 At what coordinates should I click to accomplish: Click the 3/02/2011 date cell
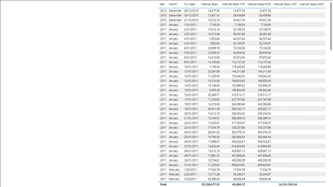pos(190,179)
